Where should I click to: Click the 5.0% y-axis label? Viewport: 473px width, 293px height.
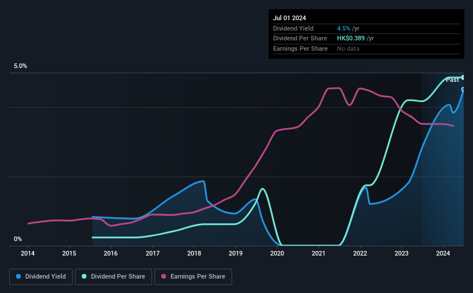pos(21,66)
